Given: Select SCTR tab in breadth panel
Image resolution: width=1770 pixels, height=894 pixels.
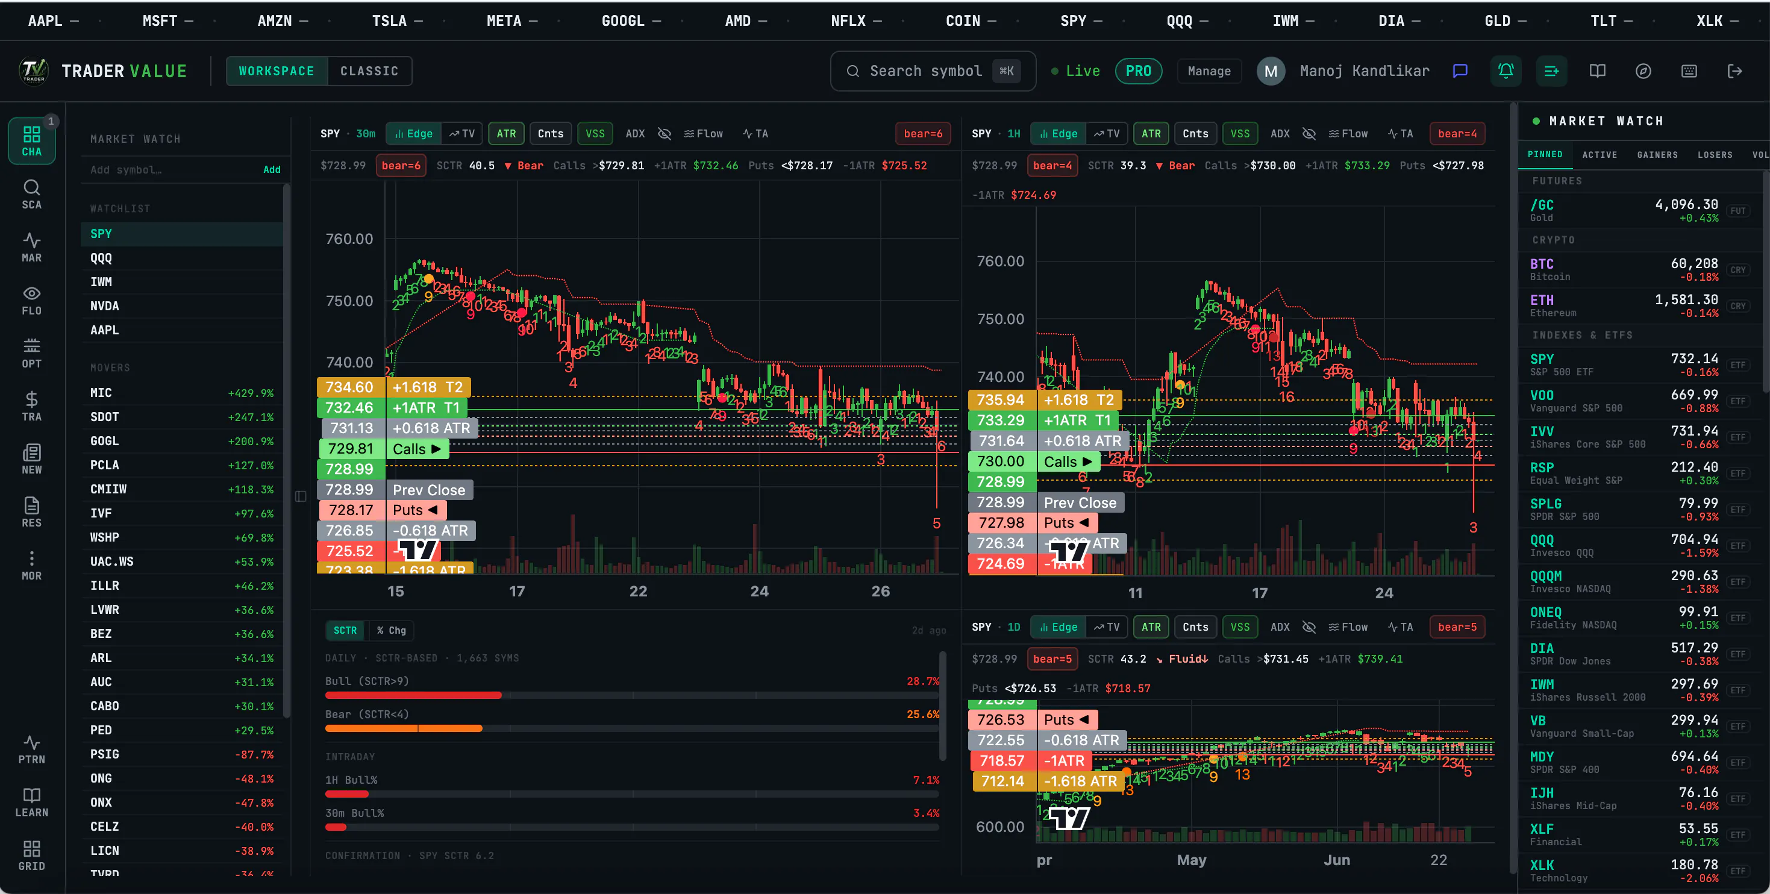Looking at the screenshot, I should [x=345, y=630].
